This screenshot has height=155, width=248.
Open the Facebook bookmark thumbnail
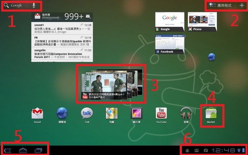tap(170, 44)
